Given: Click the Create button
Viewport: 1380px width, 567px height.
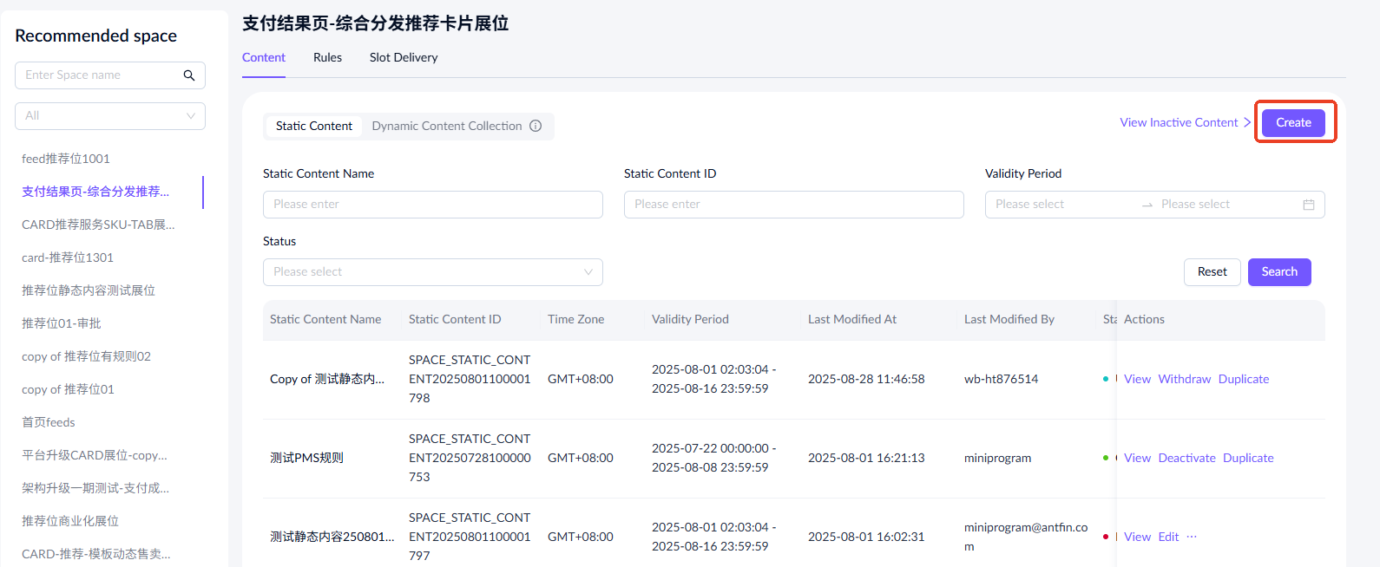Looking at the screenshot, I should [x=1292, y=122].
